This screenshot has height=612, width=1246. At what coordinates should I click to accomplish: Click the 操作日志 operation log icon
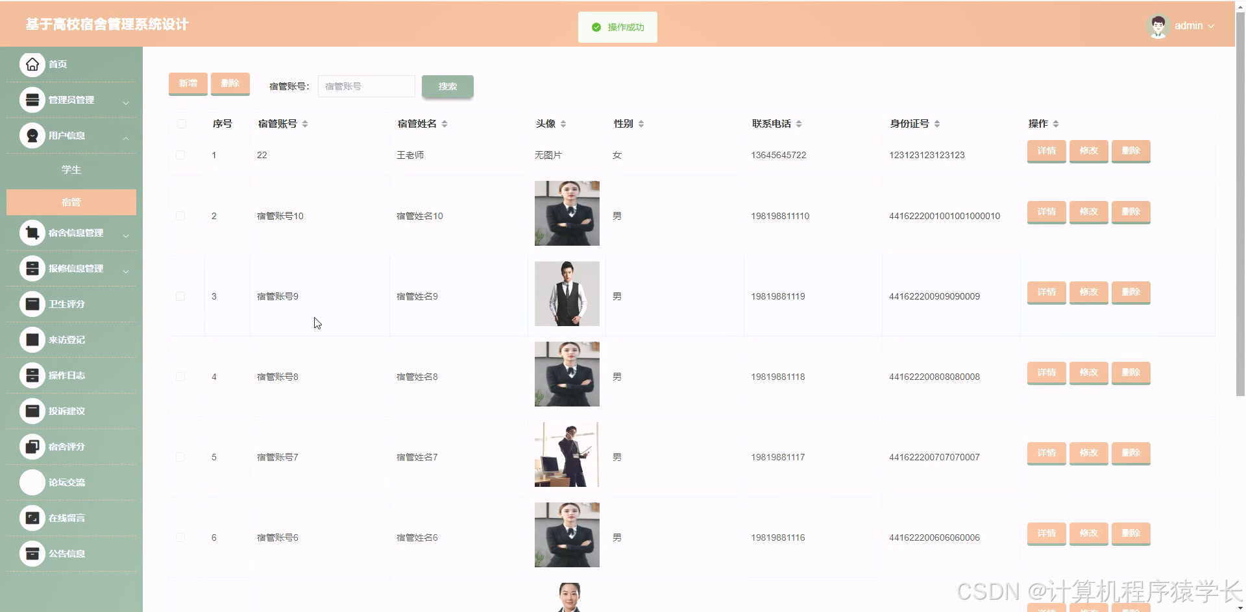pyautogui.click(x=31, y=375)
